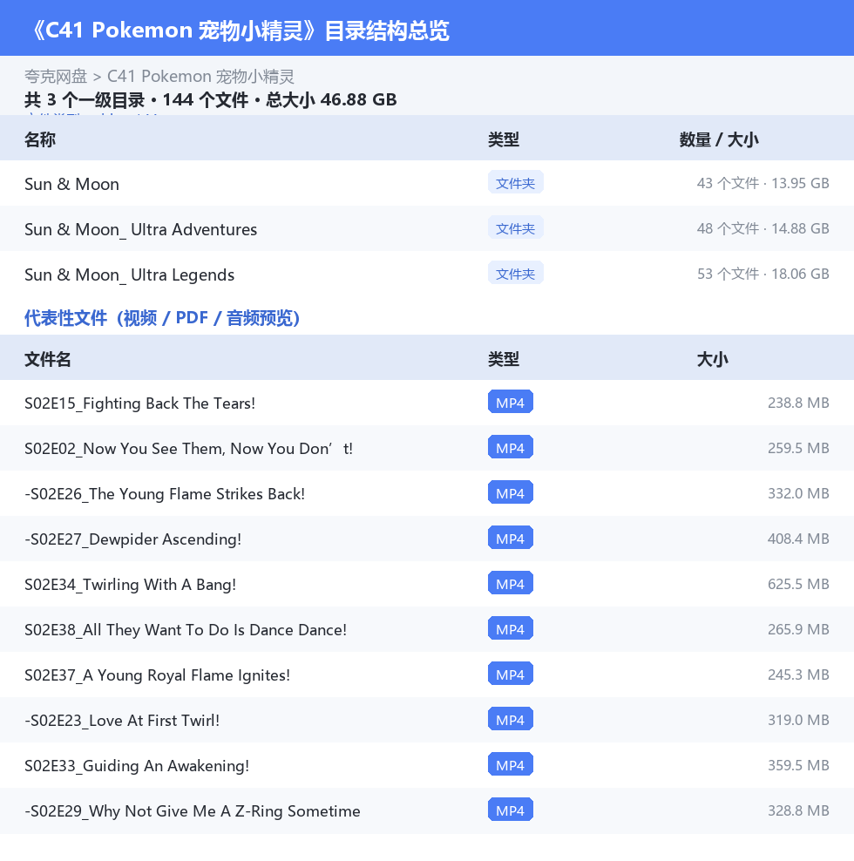Image resolution: width=854 pixels, height=861 pixels.
Task: Click the 文件夹 badge for Ultra Adventures
Action: point(515,227)
